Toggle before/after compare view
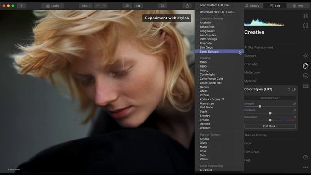 tap(138, 6)
